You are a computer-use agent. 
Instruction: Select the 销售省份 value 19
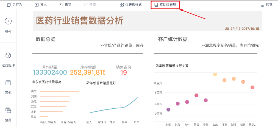click(124, 72)
